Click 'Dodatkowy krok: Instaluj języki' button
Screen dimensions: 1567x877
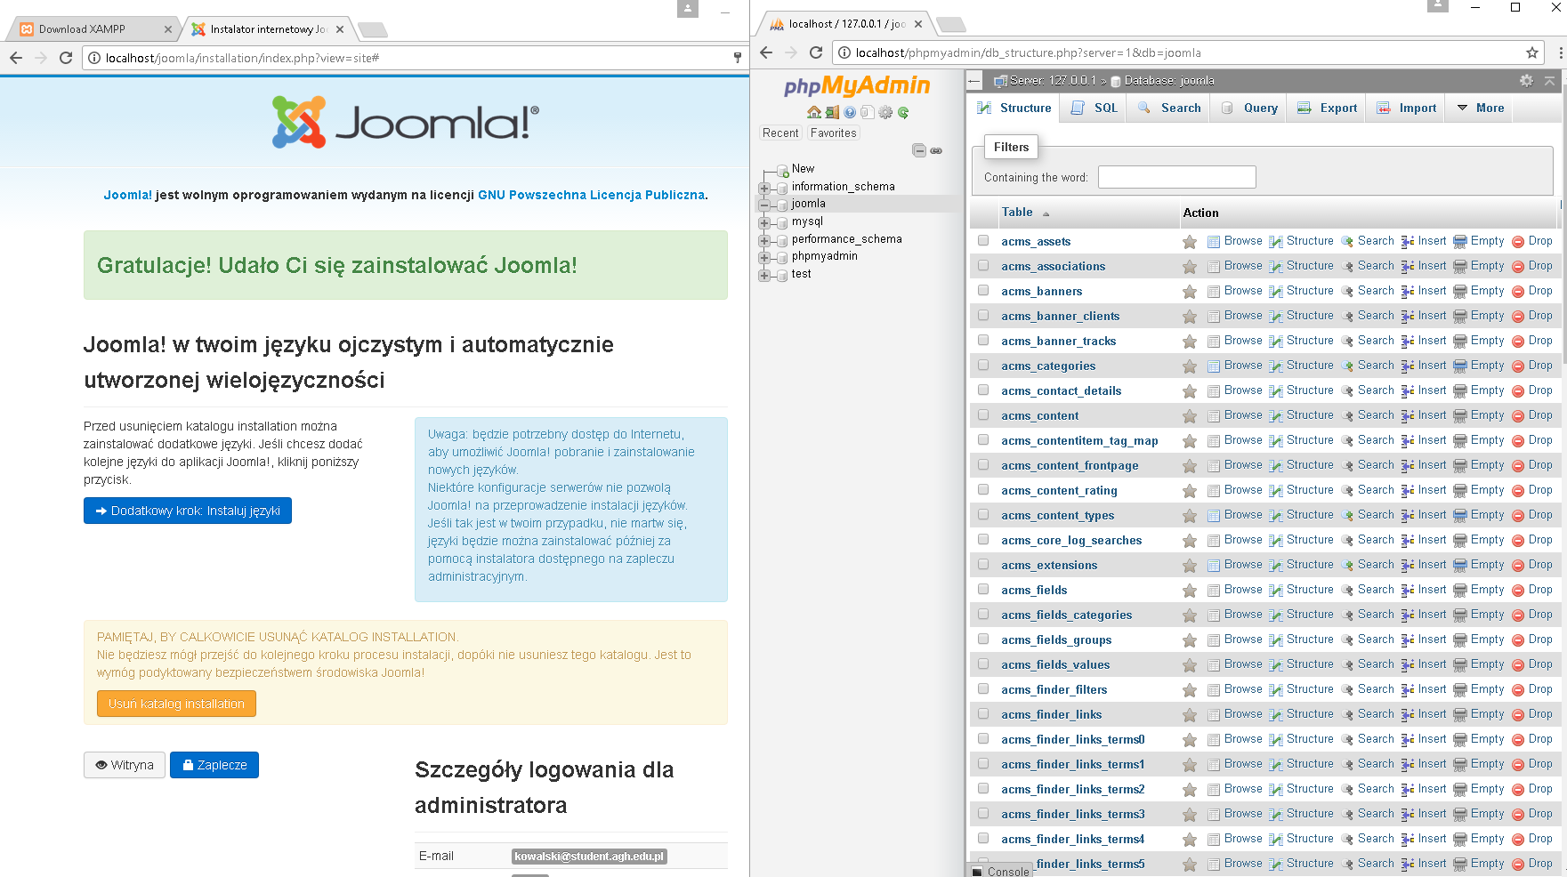pyautogui.click(x=188, y=511)
